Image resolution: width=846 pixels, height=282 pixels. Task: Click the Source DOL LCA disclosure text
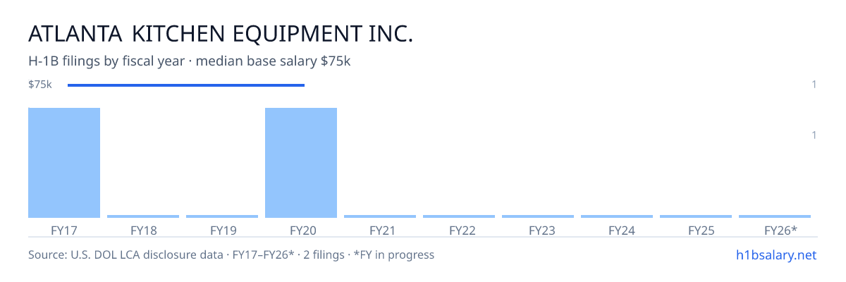(231, 255)
